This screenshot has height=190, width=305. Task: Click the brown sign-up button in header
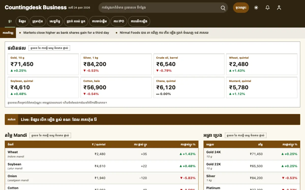click(x=241, y=8)
